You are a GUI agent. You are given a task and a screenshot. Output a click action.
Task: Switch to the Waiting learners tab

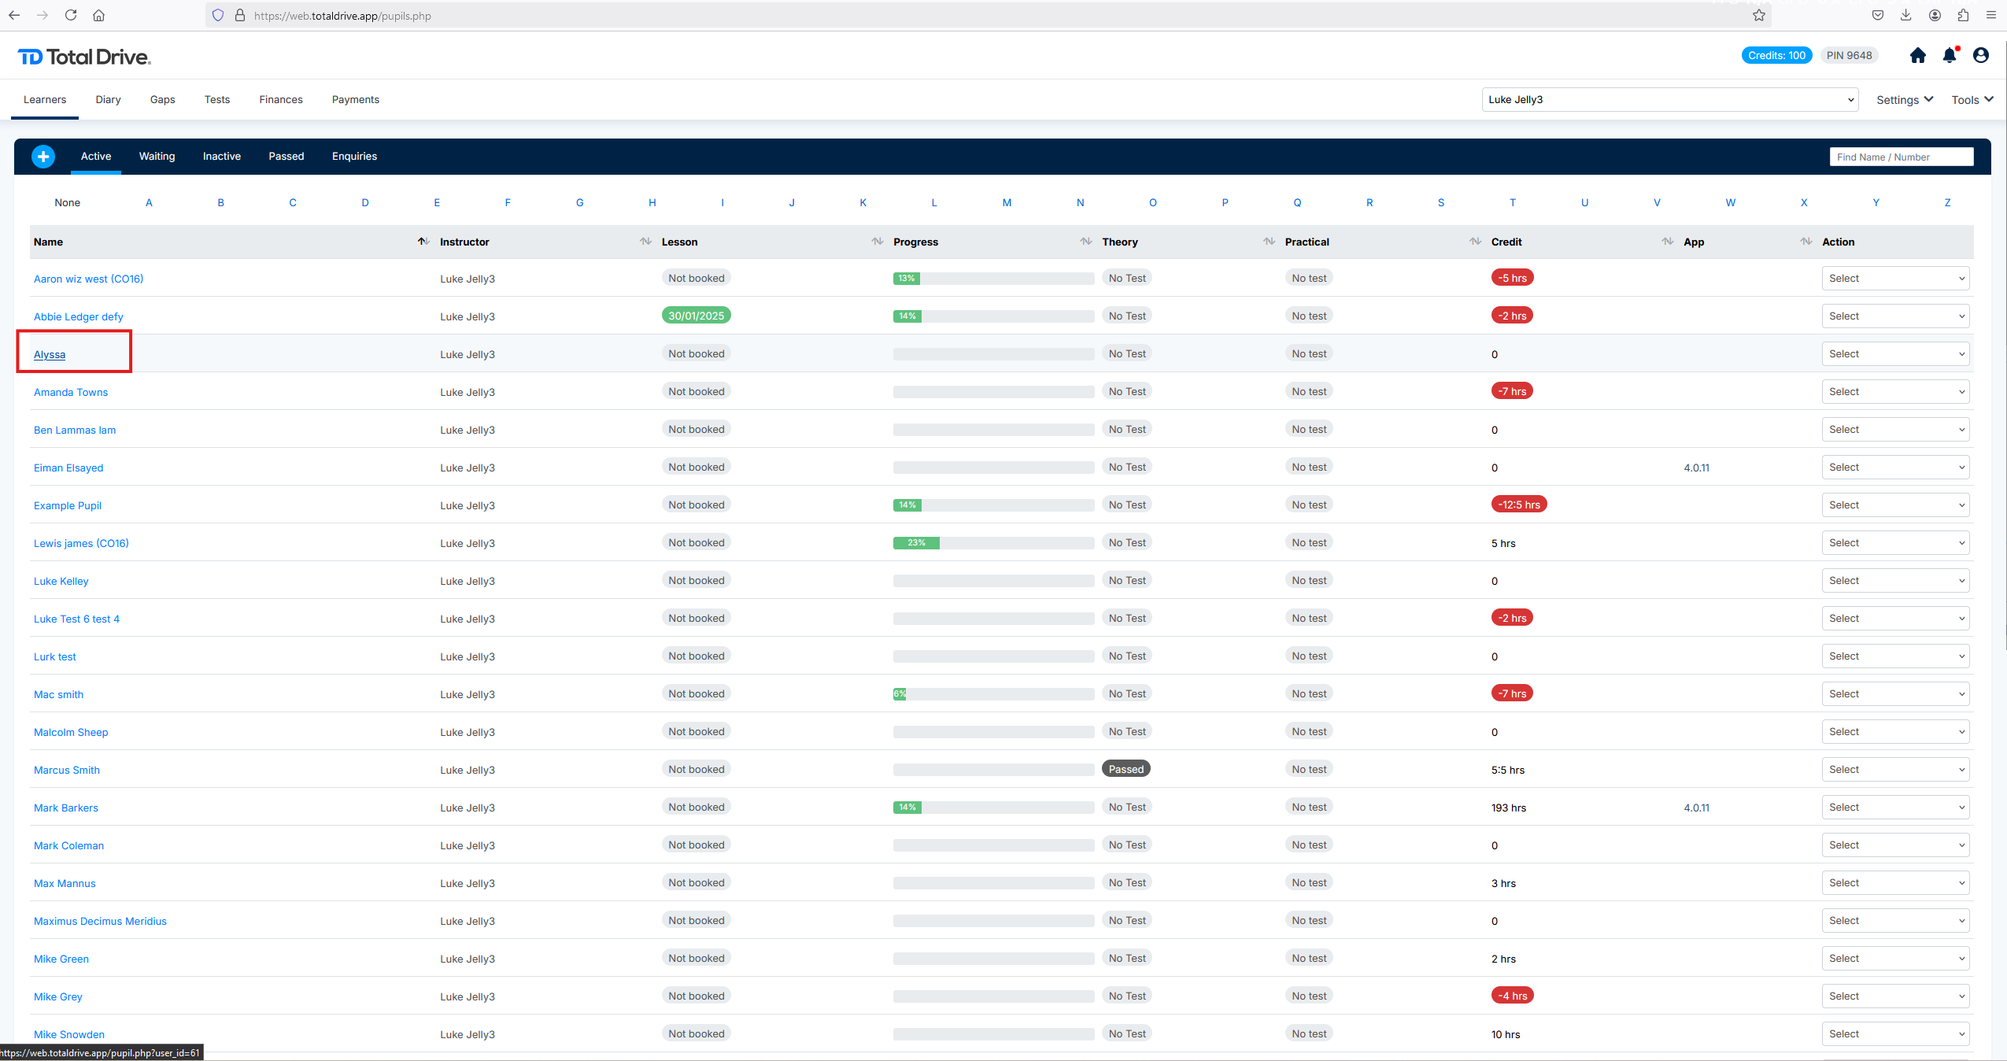157,157
